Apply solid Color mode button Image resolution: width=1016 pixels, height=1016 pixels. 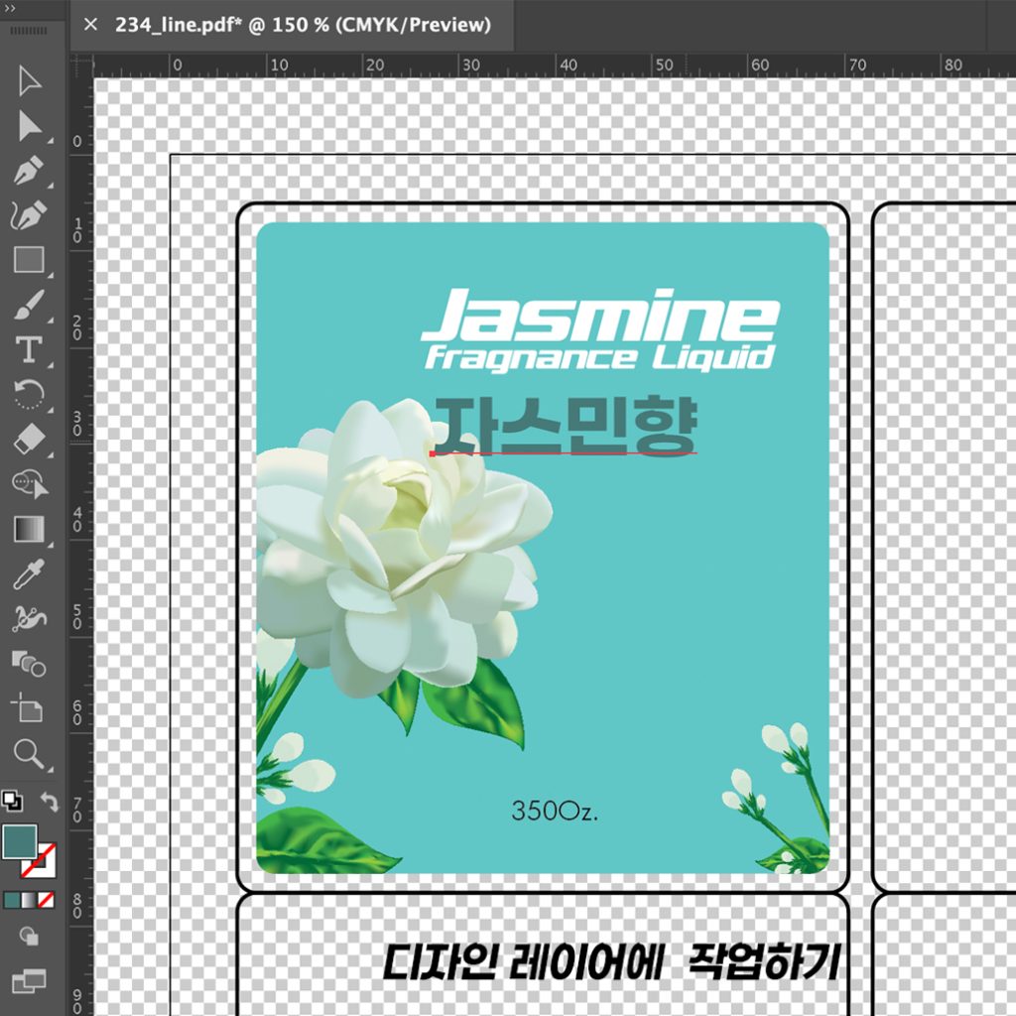(x=12, y=899)
